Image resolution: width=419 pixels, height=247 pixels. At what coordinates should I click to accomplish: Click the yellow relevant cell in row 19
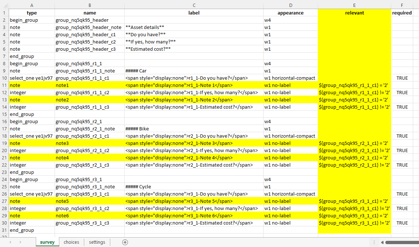click(354, 143)
